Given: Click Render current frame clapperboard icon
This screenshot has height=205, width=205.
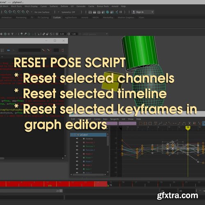Looking at the screenshot, I should coord(94,12).
